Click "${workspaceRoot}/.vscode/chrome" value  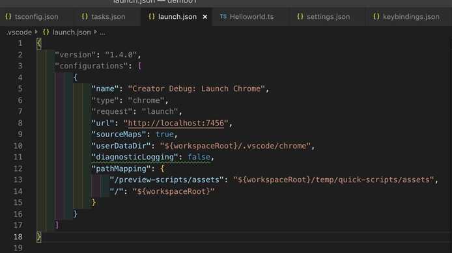[x=235, y=146]
